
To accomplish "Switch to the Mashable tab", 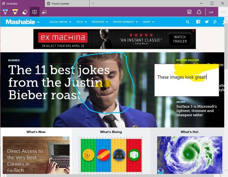I will [x=23, y=4].
